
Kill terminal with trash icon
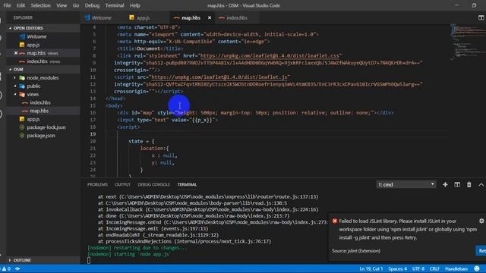469,184
